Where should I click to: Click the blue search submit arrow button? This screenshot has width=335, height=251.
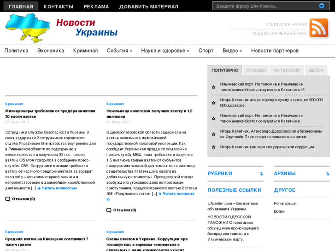(x=322, y=6)
